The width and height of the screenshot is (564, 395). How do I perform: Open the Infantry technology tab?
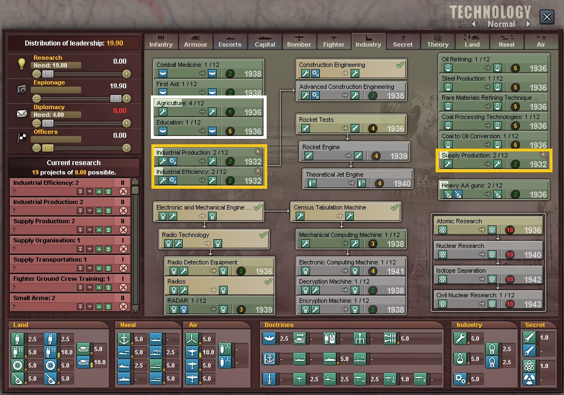[x=161, y=41]
